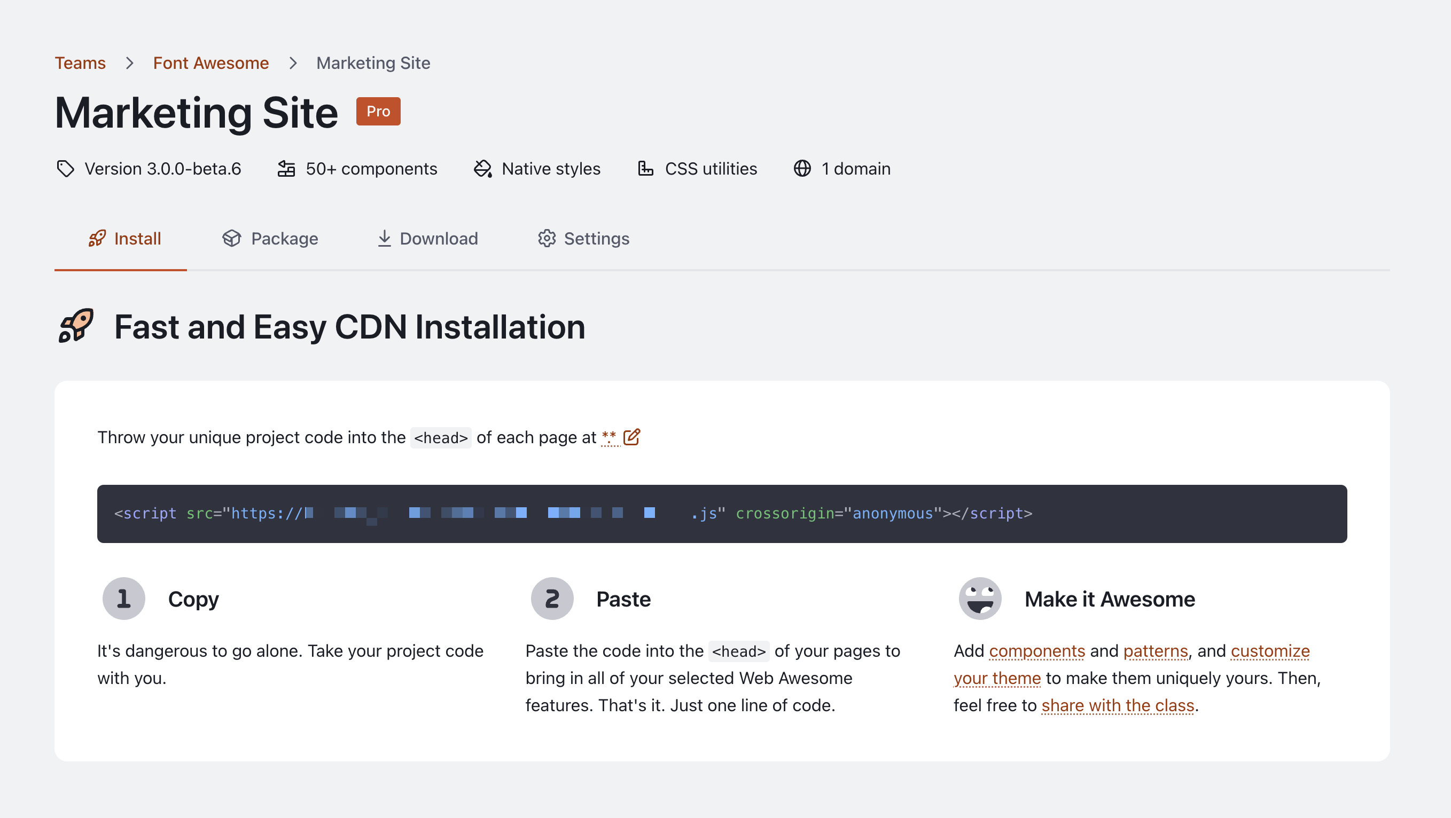Click the CSS utilities ruler icon
This screenshot has width=1451, height=818.
[645, 169]
